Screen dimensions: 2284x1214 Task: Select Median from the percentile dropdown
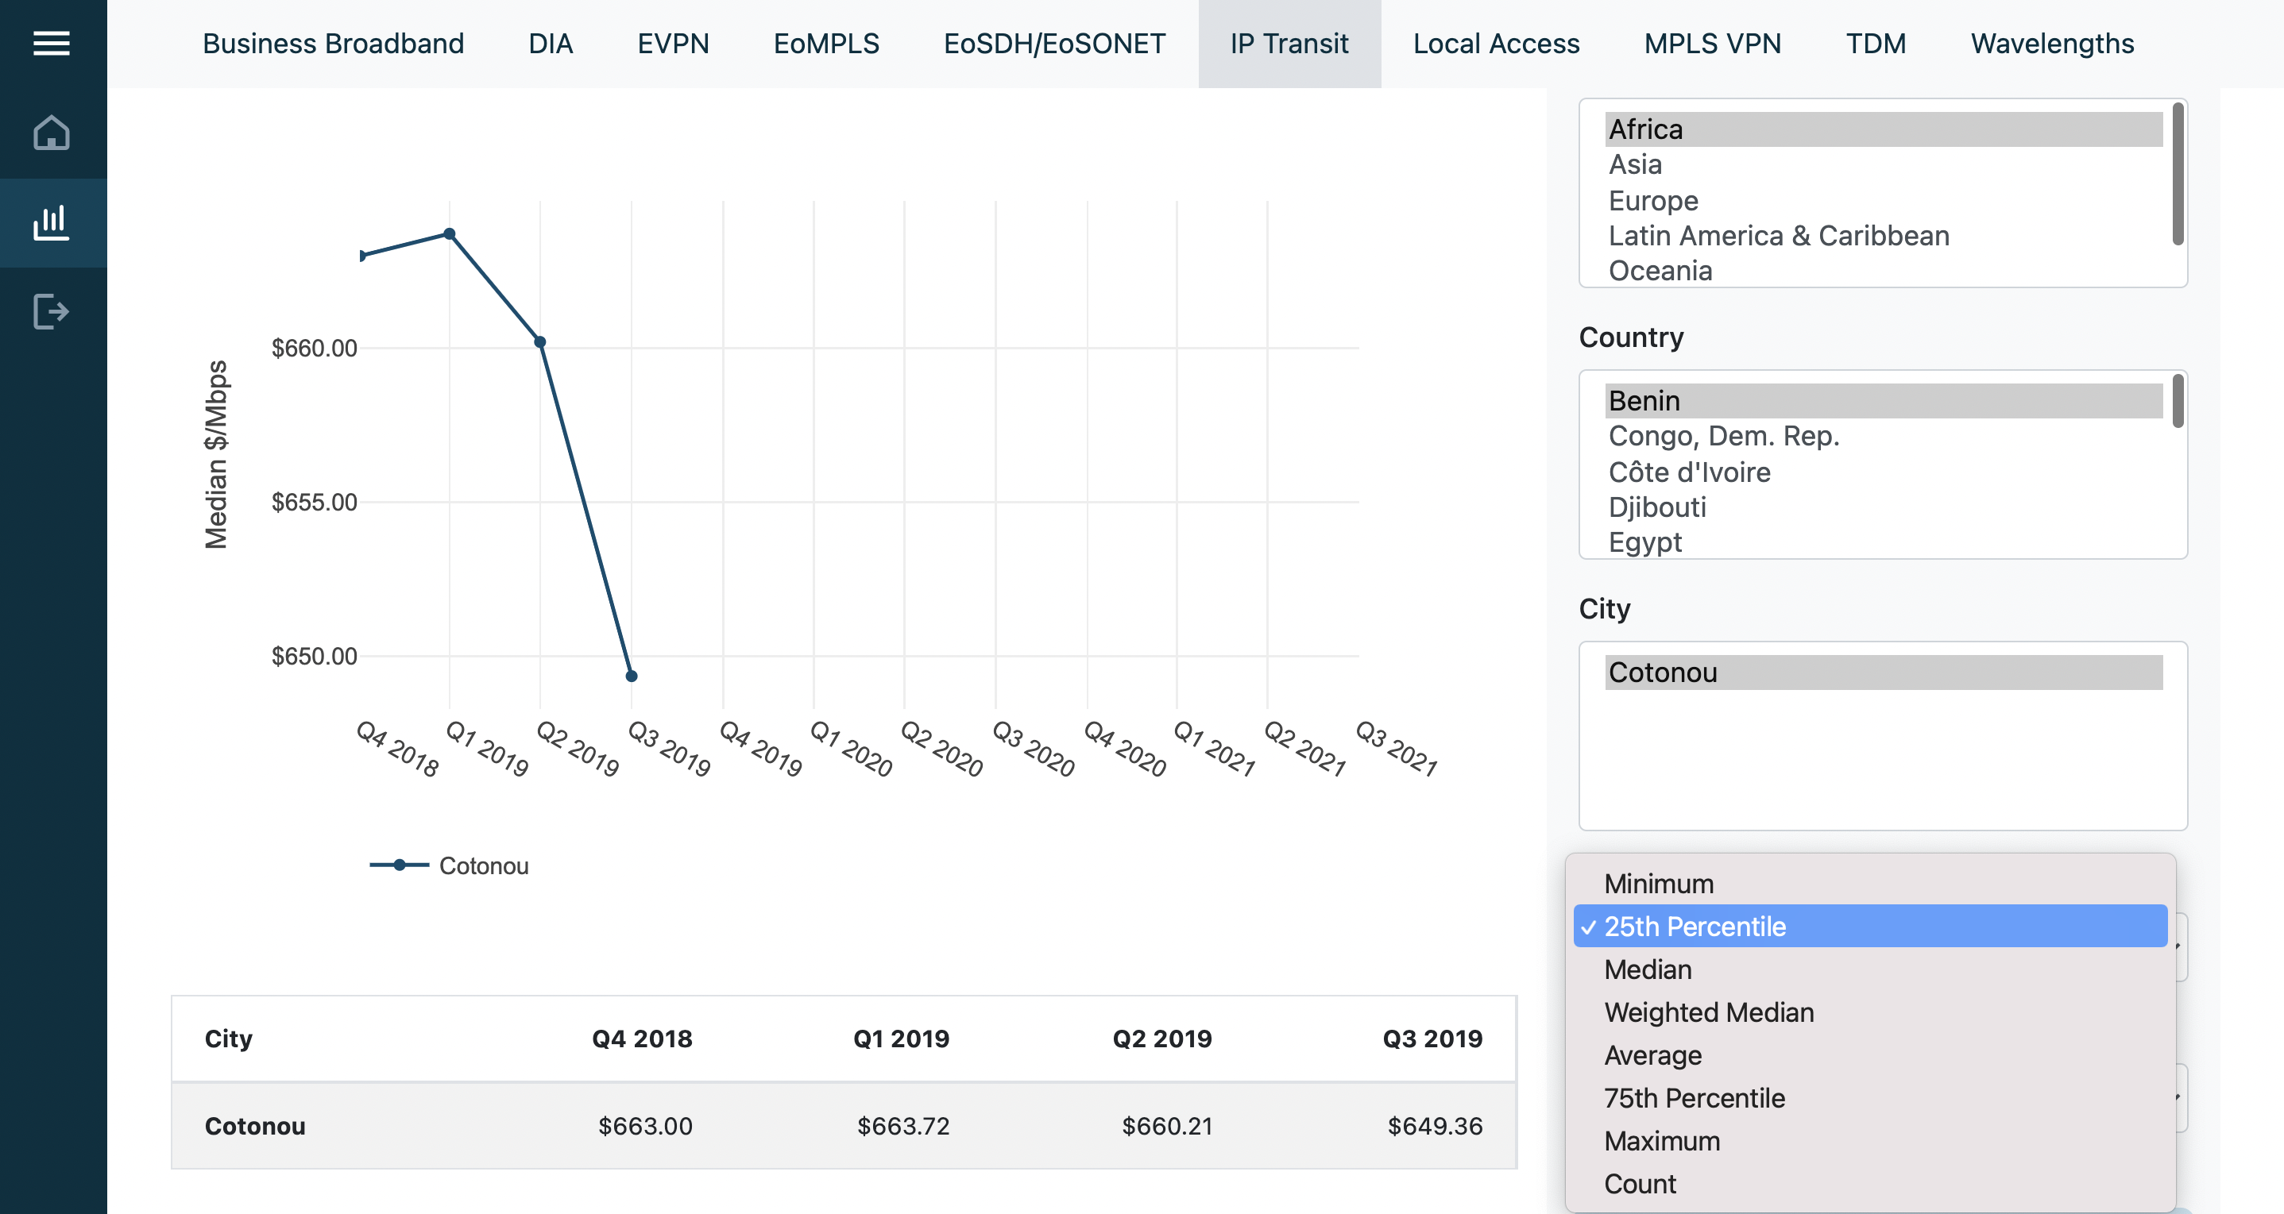click(x=1649, y=969)
